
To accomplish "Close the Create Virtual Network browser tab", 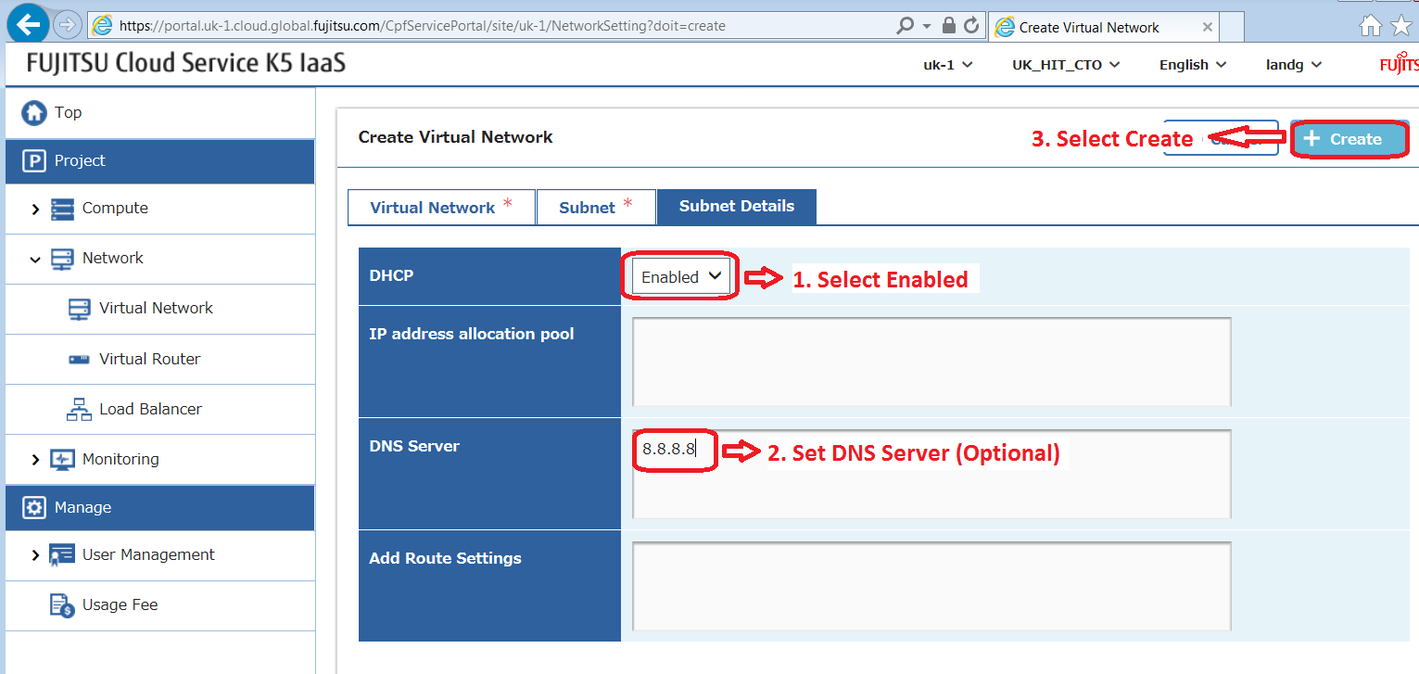I will click(1207, 27).
